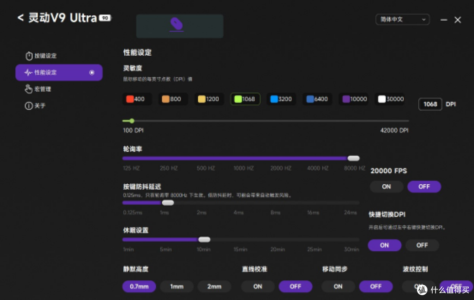Set polling rate to 125 HZ
The width and height of the screenshot is (474, 300).
point(131,168)
